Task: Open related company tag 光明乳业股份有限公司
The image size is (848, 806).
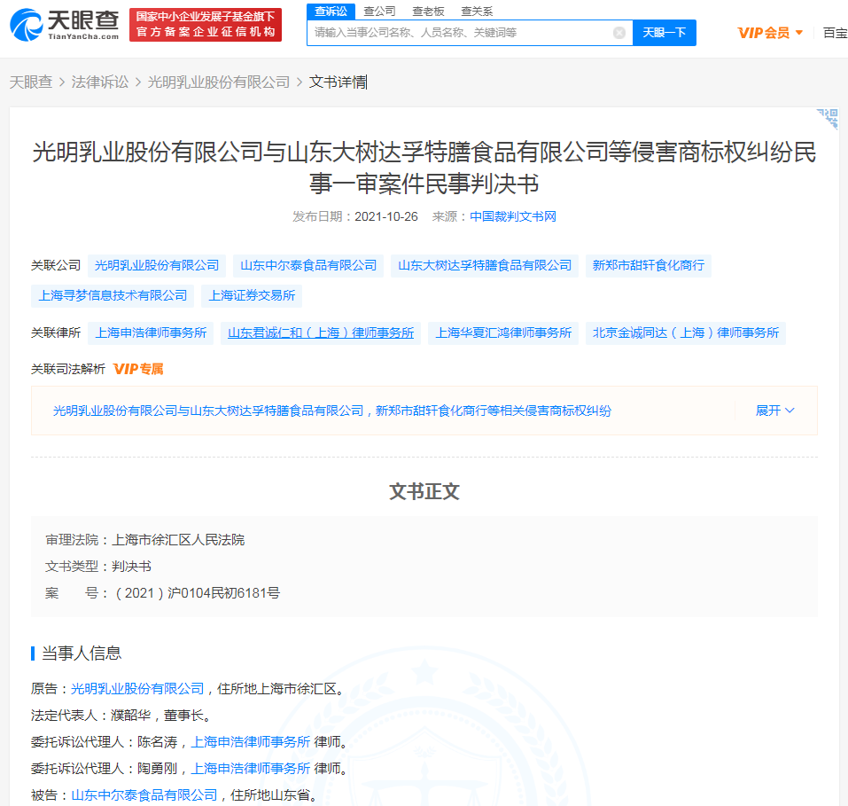Action: point(157,266)
